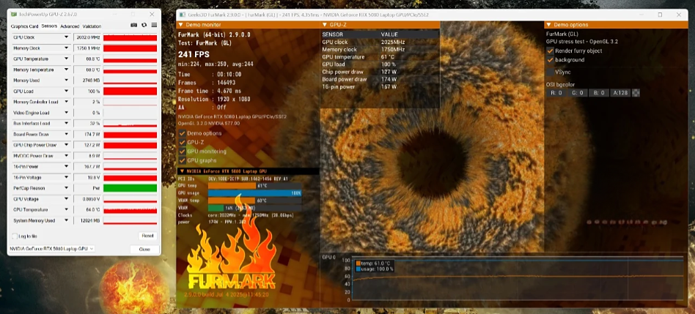Image resolution: width=695 pixels, height=314 pixels.
Task: Open the Memory Clock sensor dropdown
Action: pyautogui.click(x=67, y=48)
